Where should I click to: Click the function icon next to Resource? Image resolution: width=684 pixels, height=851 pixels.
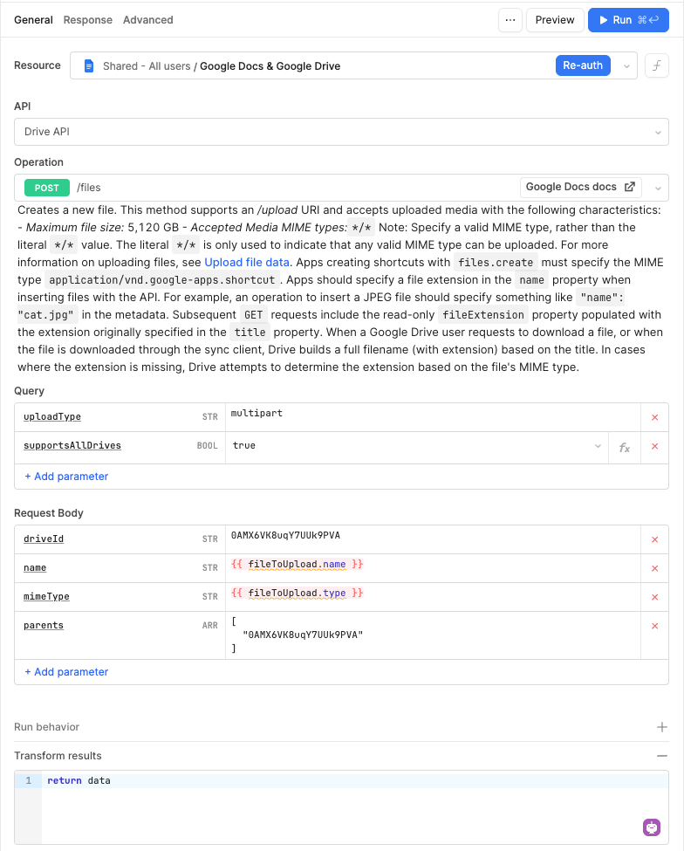tap(656, 65)
